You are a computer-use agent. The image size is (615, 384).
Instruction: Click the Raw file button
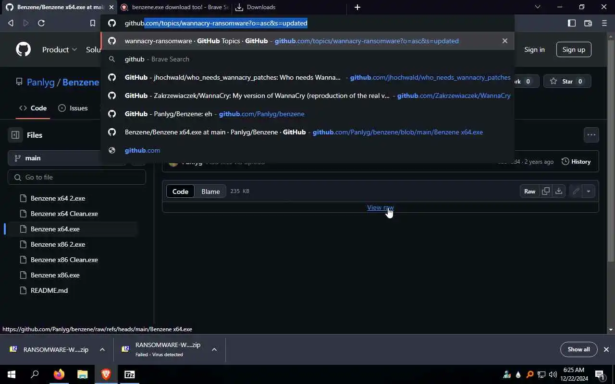529,192
